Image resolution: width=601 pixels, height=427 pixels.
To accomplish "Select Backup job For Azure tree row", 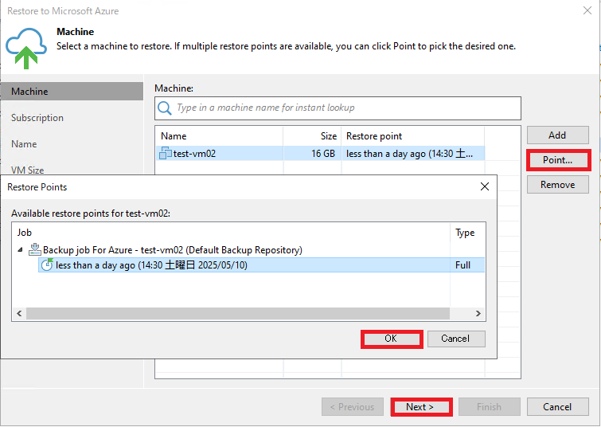I will point(173,250).
